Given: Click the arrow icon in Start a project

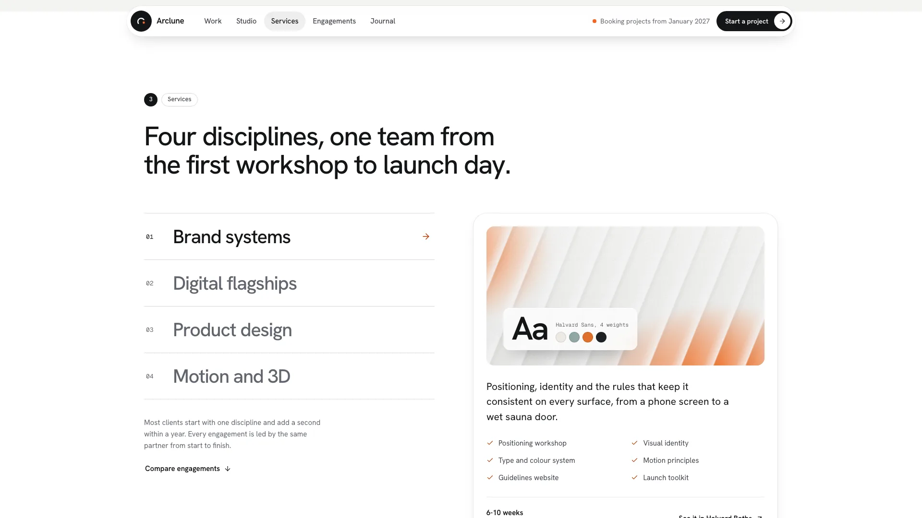Looking at the screenshot, I should pyautogui.click(x=782, y=21).
